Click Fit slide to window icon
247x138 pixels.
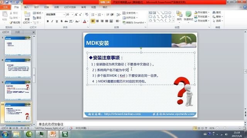pyautogui.click(x=244, y=128)
